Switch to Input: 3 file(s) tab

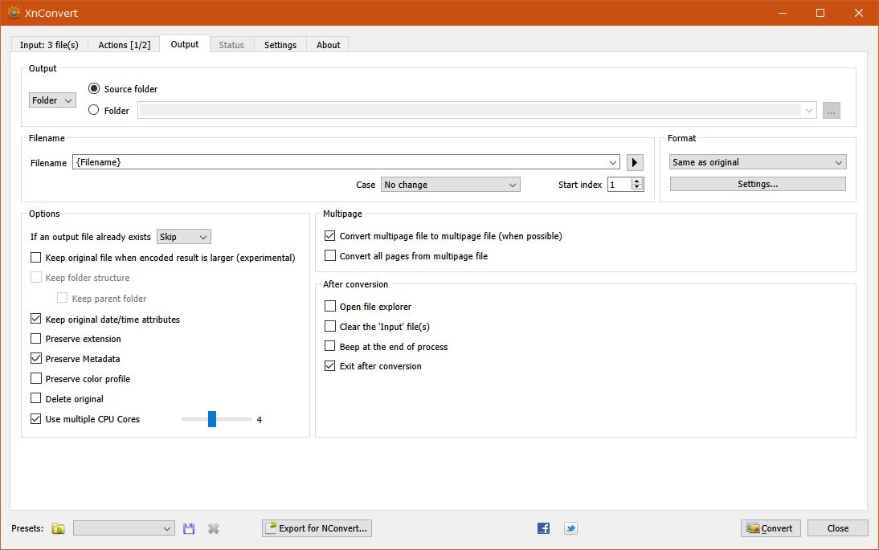pyautogui.click(x=49, y=45)
